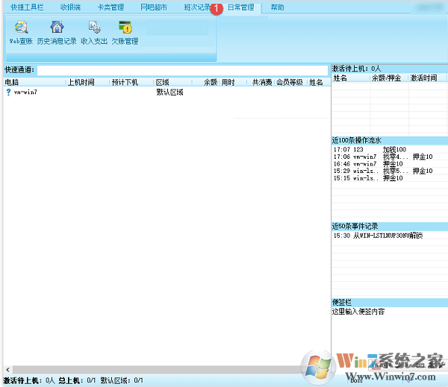
Task: Switch to the 收银端 tab
Action: pyautogui.click(x=70, y=7)
